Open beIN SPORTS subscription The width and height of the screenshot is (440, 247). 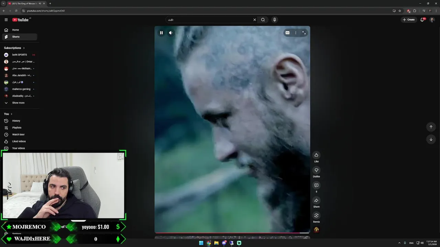pos(20,55)
